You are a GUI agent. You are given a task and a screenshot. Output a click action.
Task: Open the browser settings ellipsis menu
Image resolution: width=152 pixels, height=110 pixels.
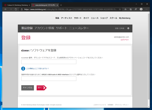[x=146, y=9]
